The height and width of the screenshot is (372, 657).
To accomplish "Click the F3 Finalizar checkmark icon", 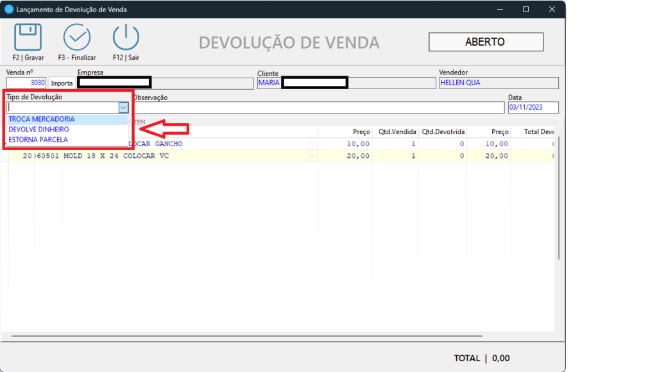I will [x=77, y=38].
